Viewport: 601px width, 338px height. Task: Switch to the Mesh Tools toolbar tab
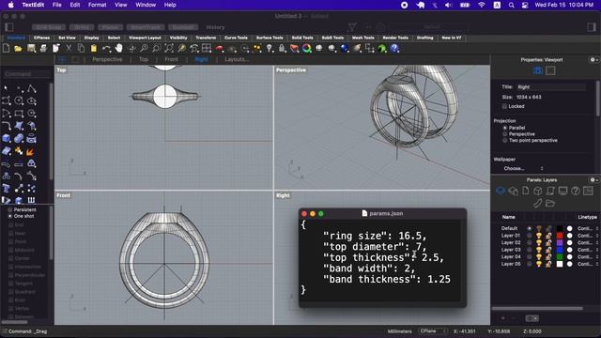coord(362,38)
